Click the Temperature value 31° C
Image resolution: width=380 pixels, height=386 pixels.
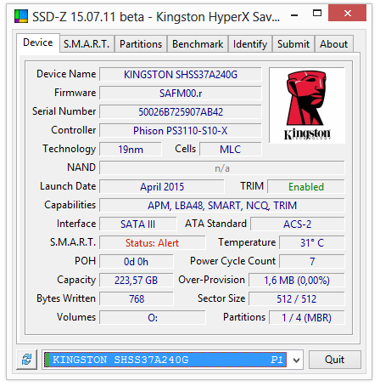pyautogui.click(x=312, y=243)
